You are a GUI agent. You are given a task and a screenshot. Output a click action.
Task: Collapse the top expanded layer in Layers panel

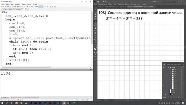pyautogui.click(x=168, y=67)
